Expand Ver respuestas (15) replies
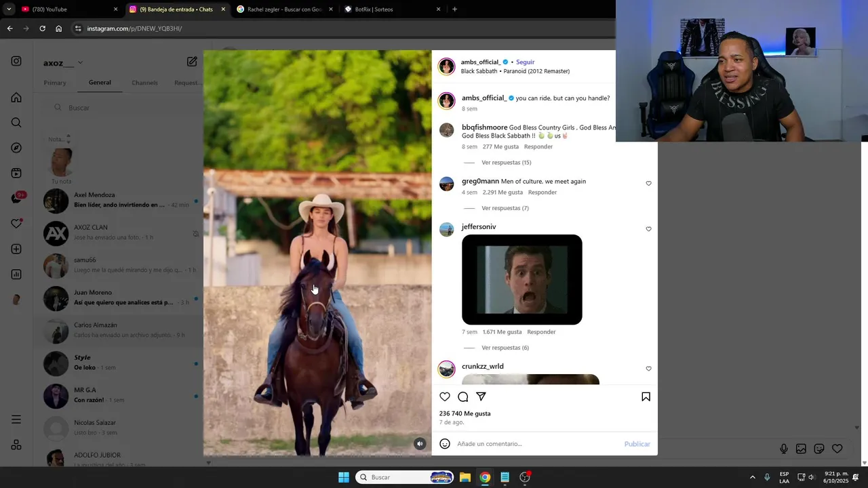Viewport: 868px width, 488px height. coord(506,163)
